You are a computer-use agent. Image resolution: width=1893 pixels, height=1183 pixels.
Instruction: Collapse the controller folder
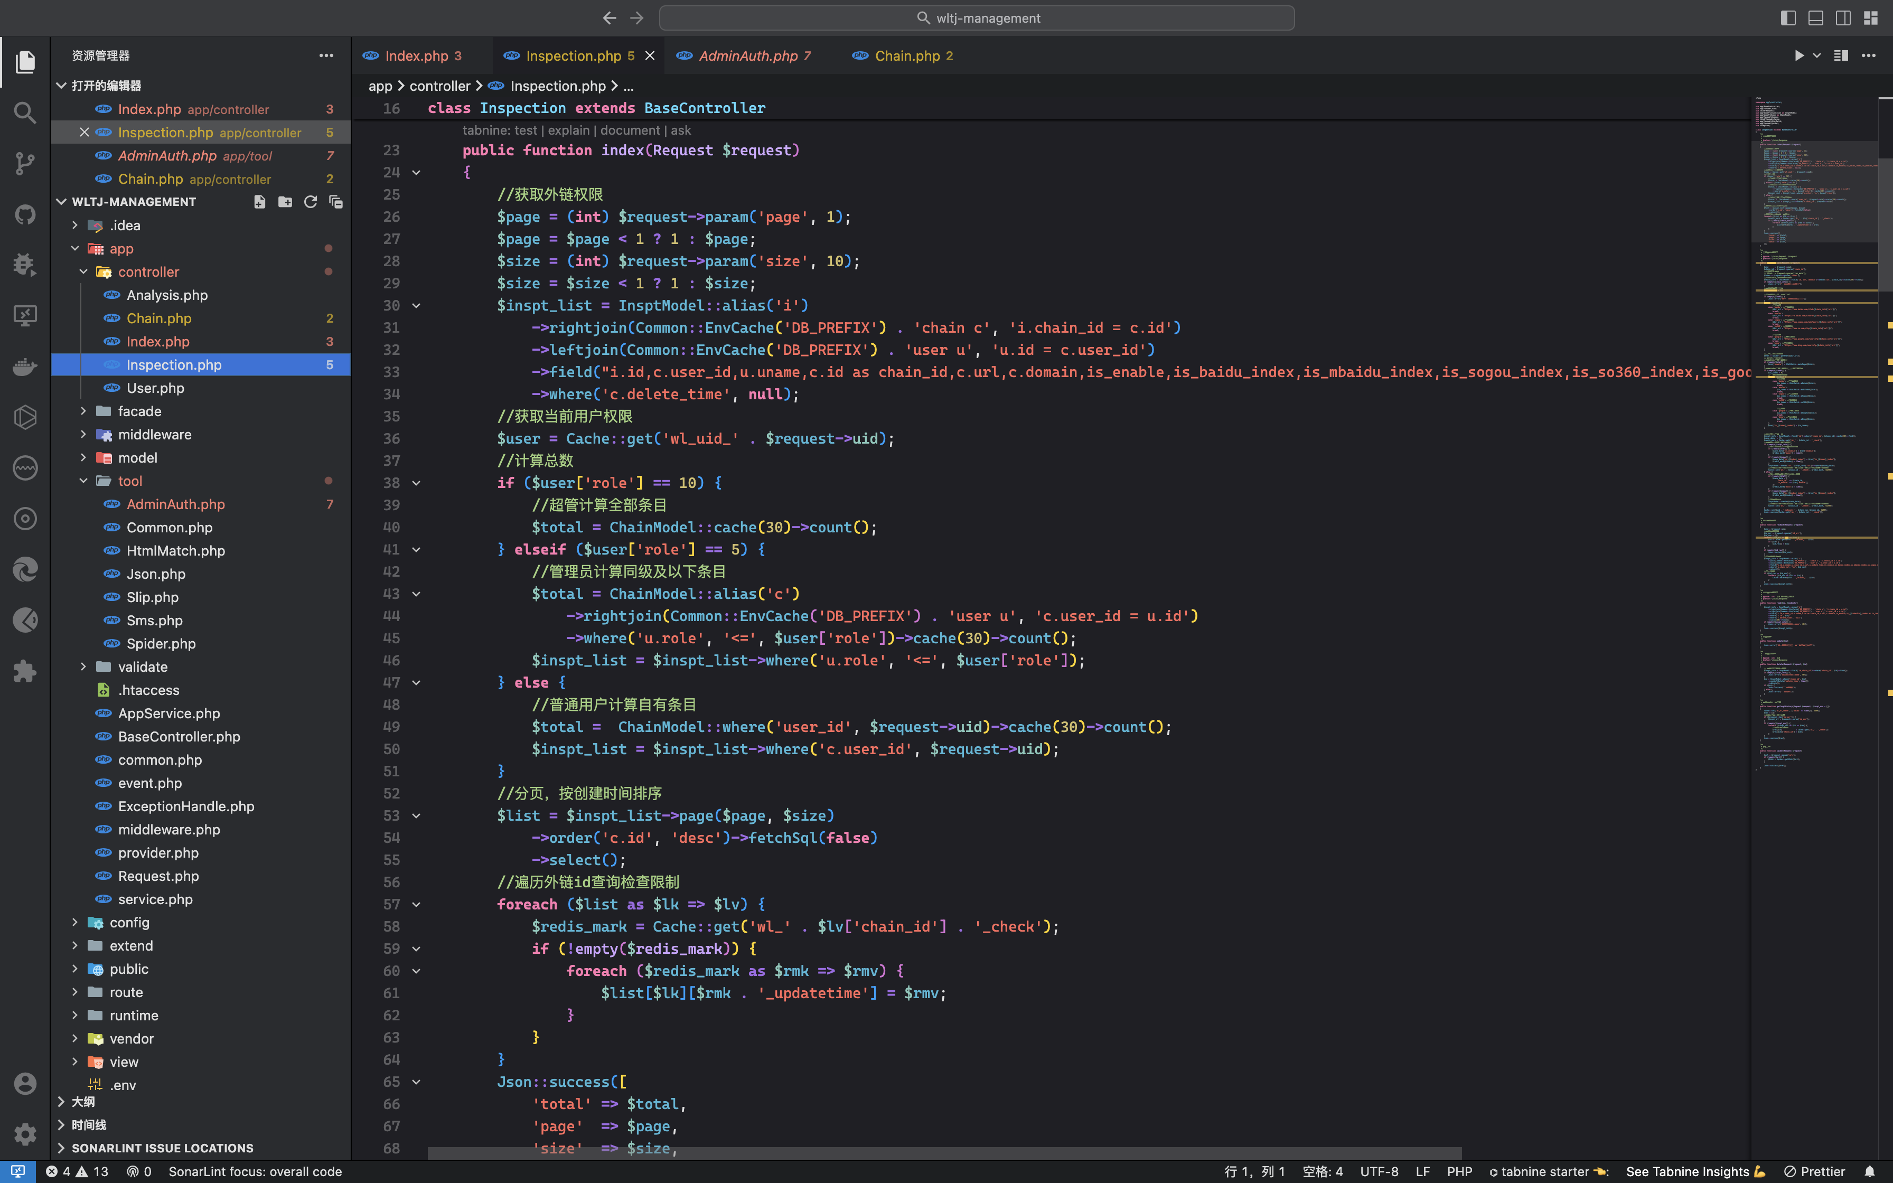(x=83, y=273)
